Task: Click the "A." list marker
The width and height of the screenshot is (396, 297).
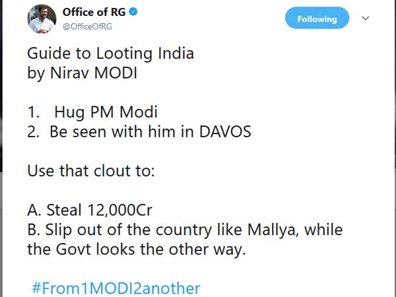Action: [x=34, y=211]
